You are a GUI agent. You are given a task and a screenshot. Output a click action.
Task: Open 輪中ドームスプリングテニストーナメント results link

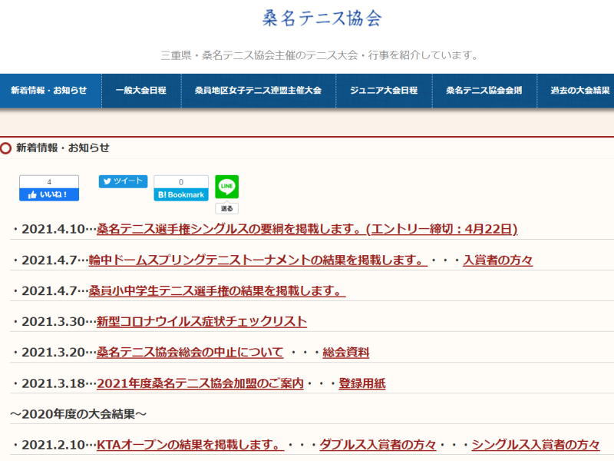click(258, 260)
